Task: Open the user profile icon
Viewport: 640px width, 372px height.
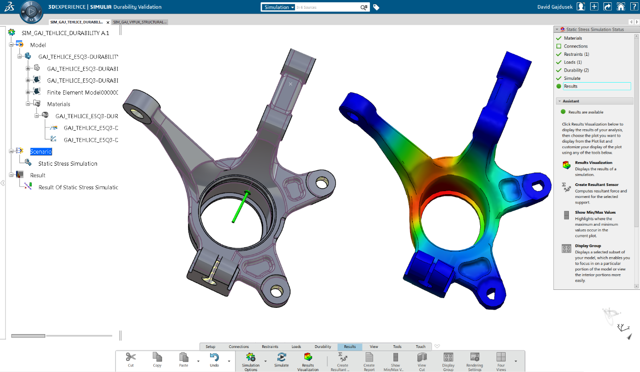Action: (580, 7)
